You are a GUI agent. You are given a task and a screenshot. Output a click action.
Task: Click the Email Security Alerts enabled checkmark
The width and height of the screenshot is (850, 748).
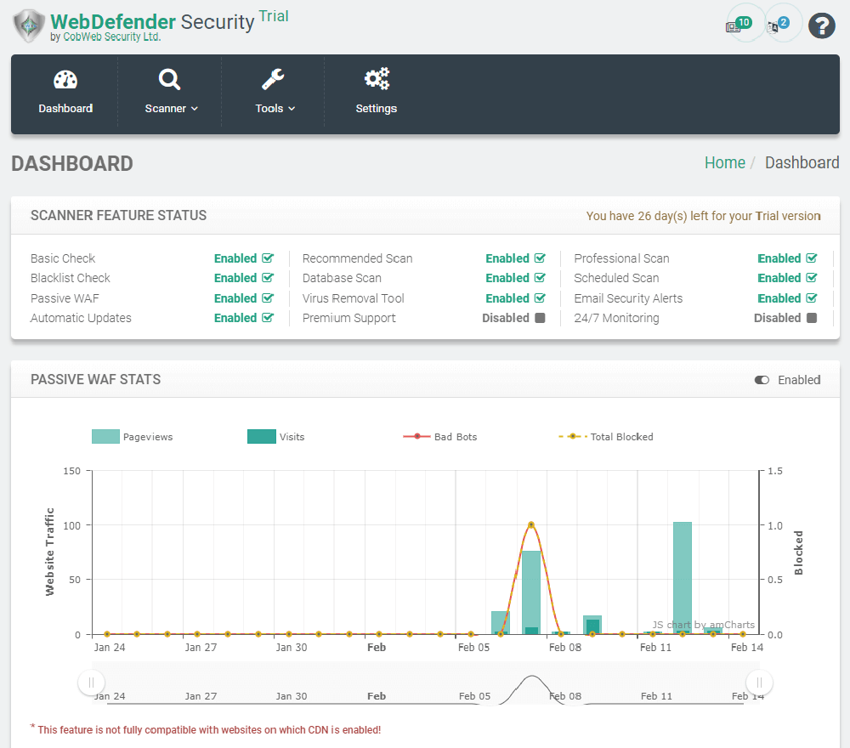pos(812,298)
